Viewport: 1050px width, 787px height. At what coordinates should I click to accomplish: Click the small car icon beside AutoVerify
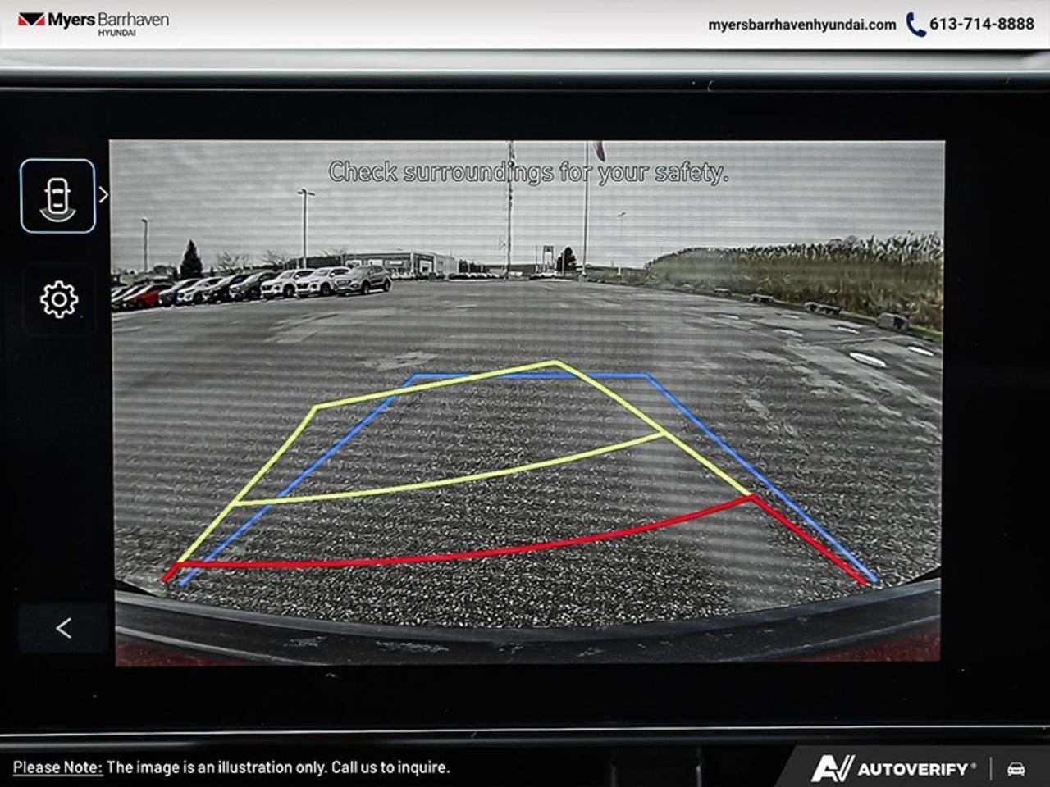click(x=1016, y=769)
